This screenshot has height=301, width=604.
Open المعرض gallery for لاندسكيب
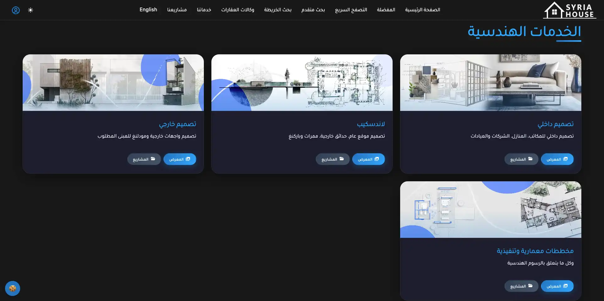[x=368, y=159]
